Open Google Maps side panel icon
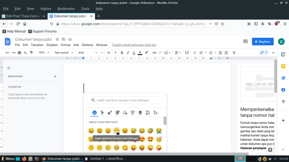 (x=283, y=102)
